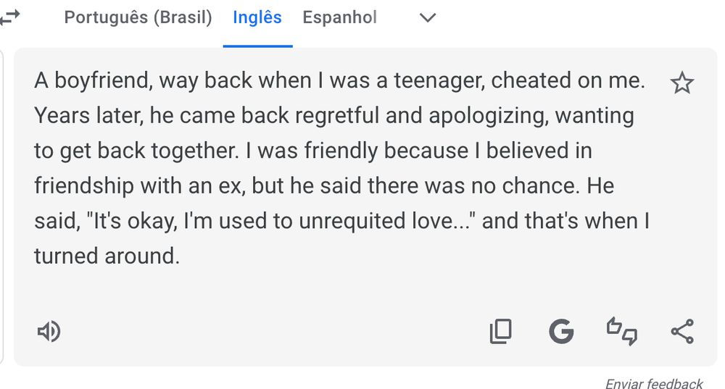
Task: Switch to the Inglês tab
Action: click(x=257, y=18)
